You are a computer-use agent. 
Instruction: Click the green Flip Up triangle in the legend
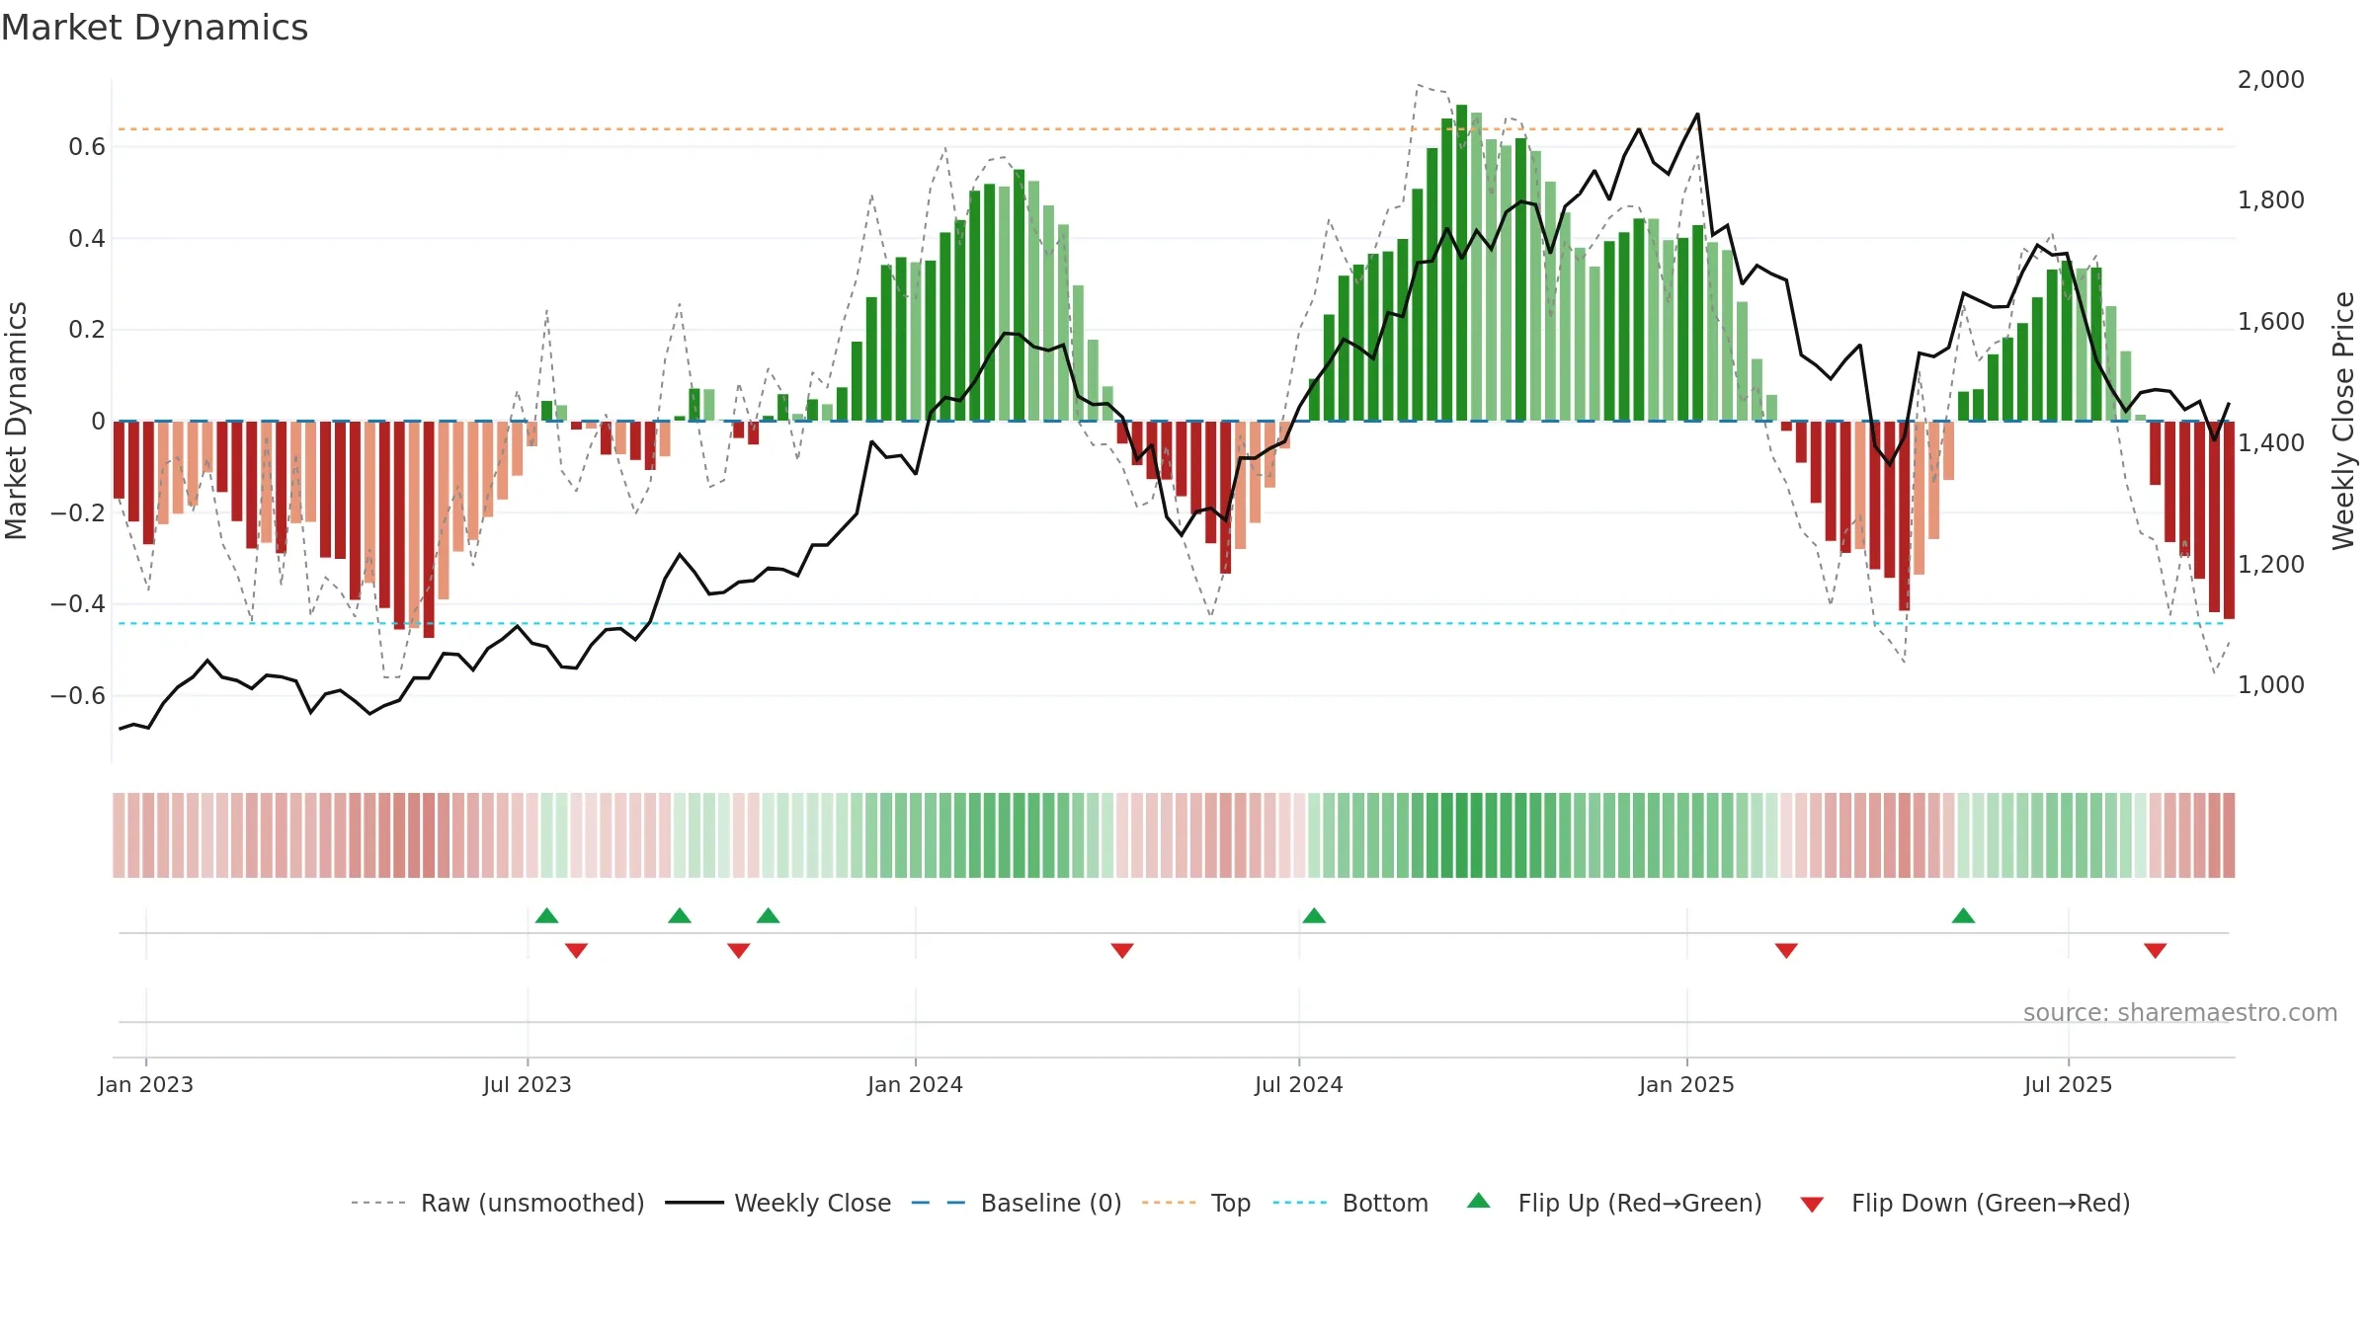[1479, 1201]
